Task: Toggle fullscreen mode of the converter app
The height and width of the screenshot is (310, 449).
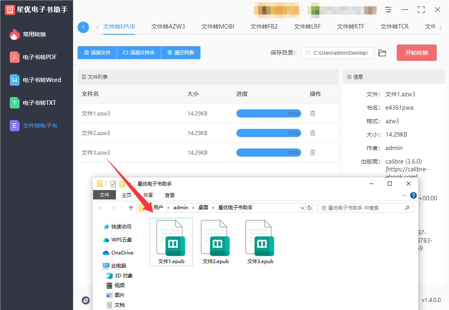Action: pyautogui.click(x=421, y=10)
